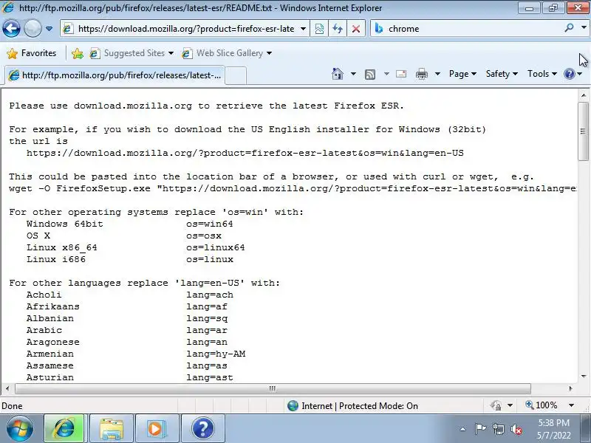
Task: Click the Read Mail envelope icon
Action: (x=401, y=73)
